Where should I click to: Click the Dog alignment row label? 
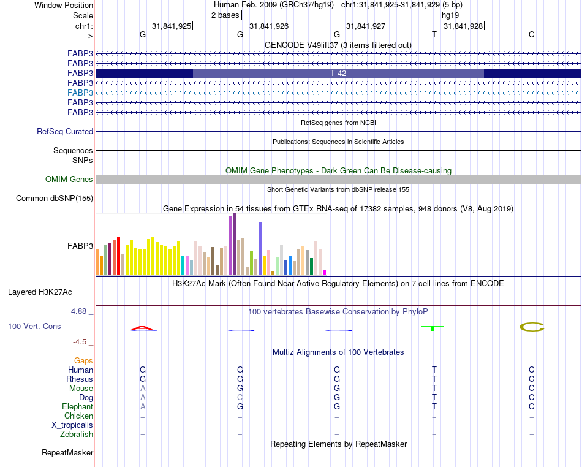click(86, 398)
